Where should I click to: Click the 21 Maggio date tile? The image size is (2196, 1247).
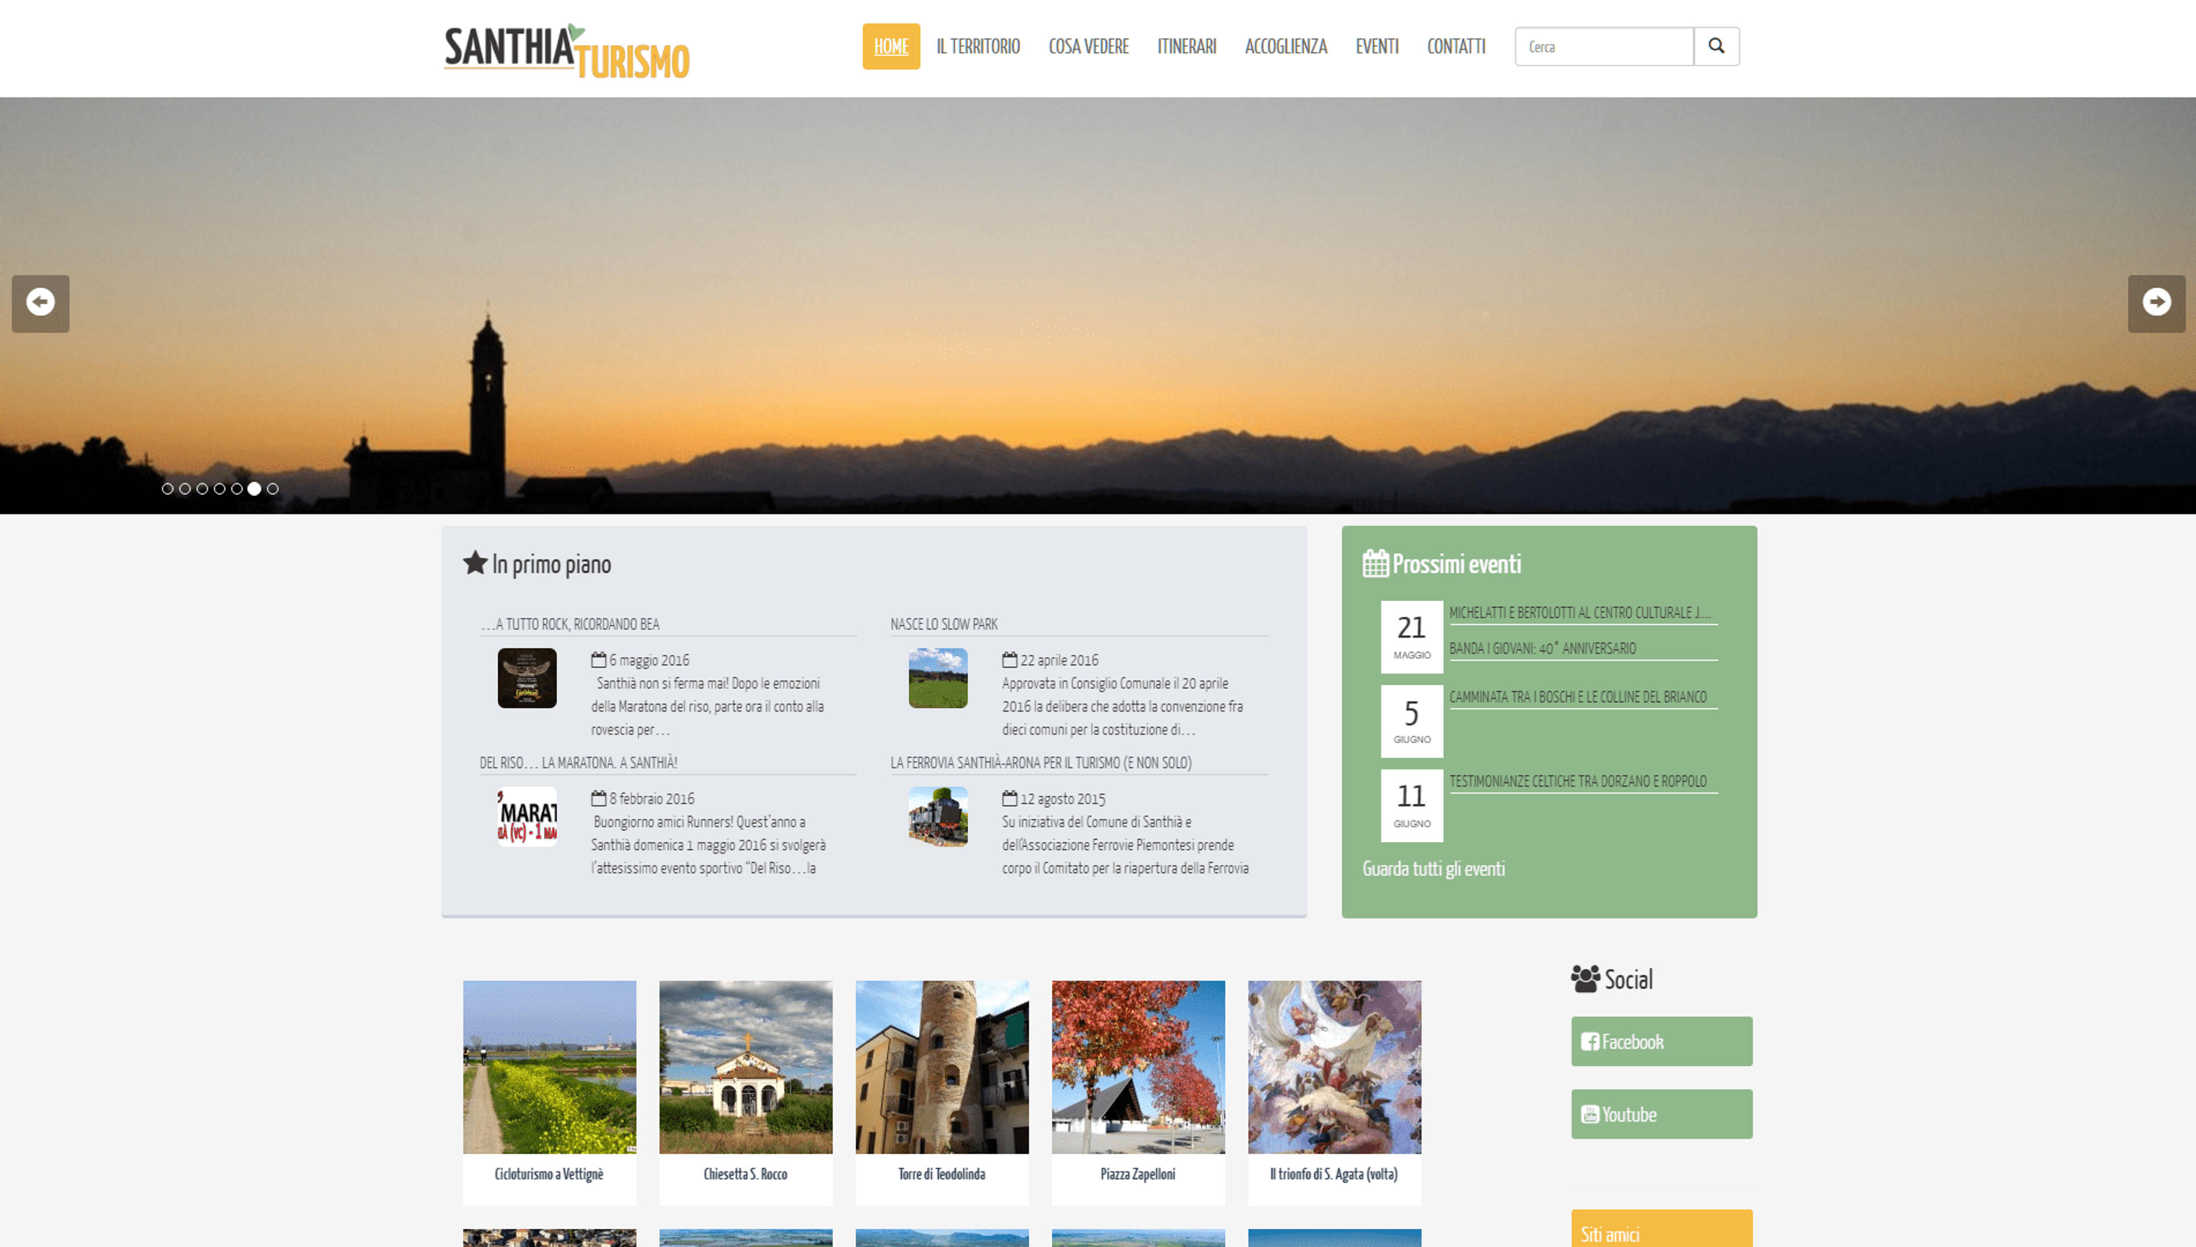point(1411,636)
